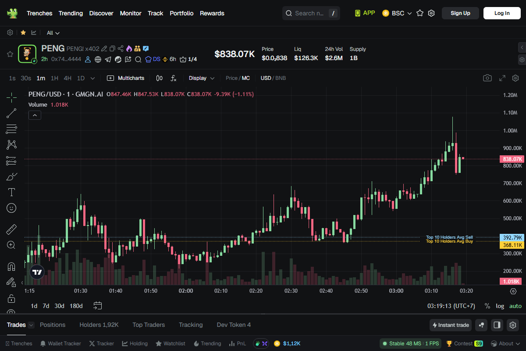This screenshot has width=526, height=351.
Task: Select the 1D timeframe
Action: [x=81, y=78]
